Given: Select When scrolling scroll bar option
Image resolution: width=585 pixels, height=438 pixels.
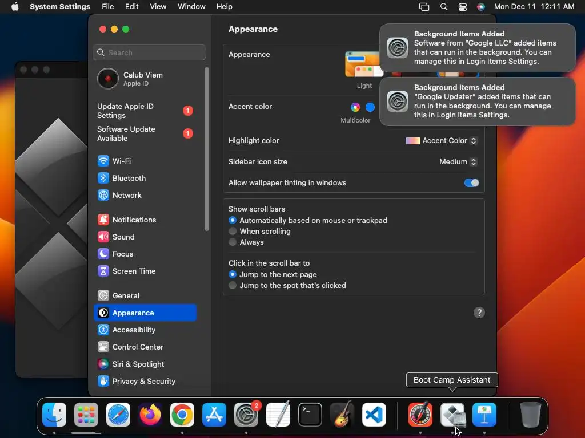Looking at the screenshot, I should [x=233, y=231].
